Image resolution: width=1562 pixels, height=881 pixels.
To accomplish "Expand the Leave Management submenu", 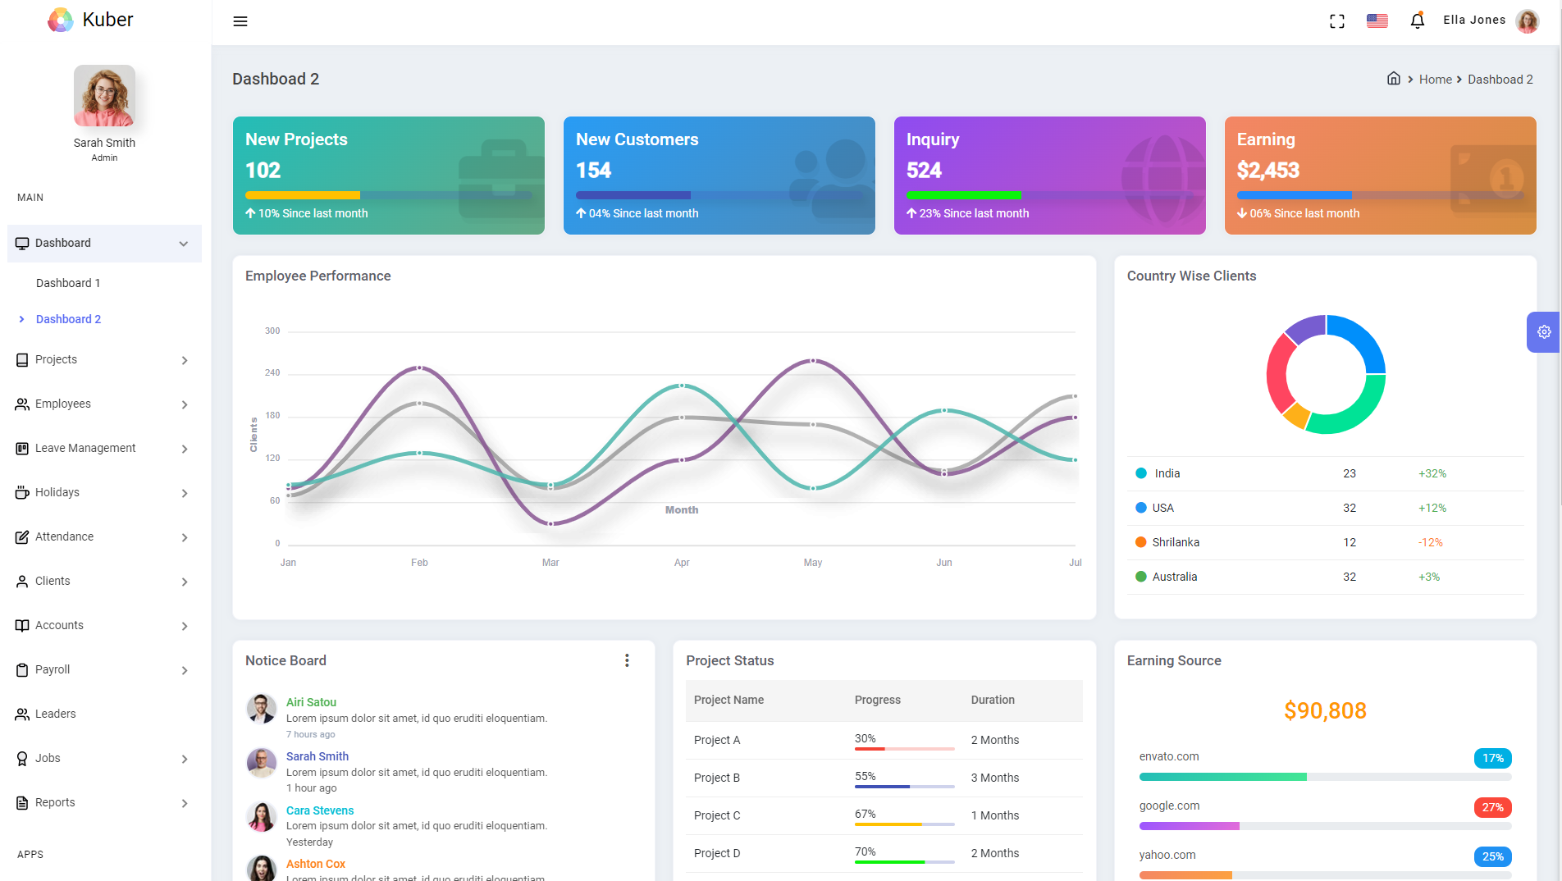I will (184, 449).
